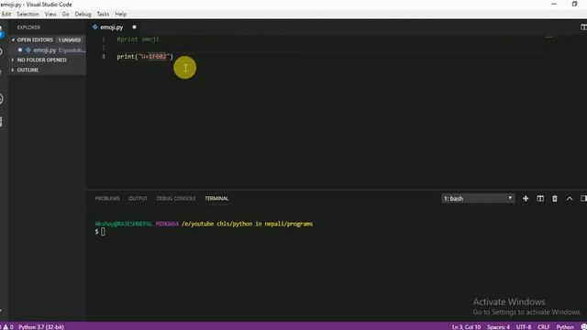The width and height of the screenshot is (587, 330).
Task: Open the Help menu
Action: (x=120, y=15)
